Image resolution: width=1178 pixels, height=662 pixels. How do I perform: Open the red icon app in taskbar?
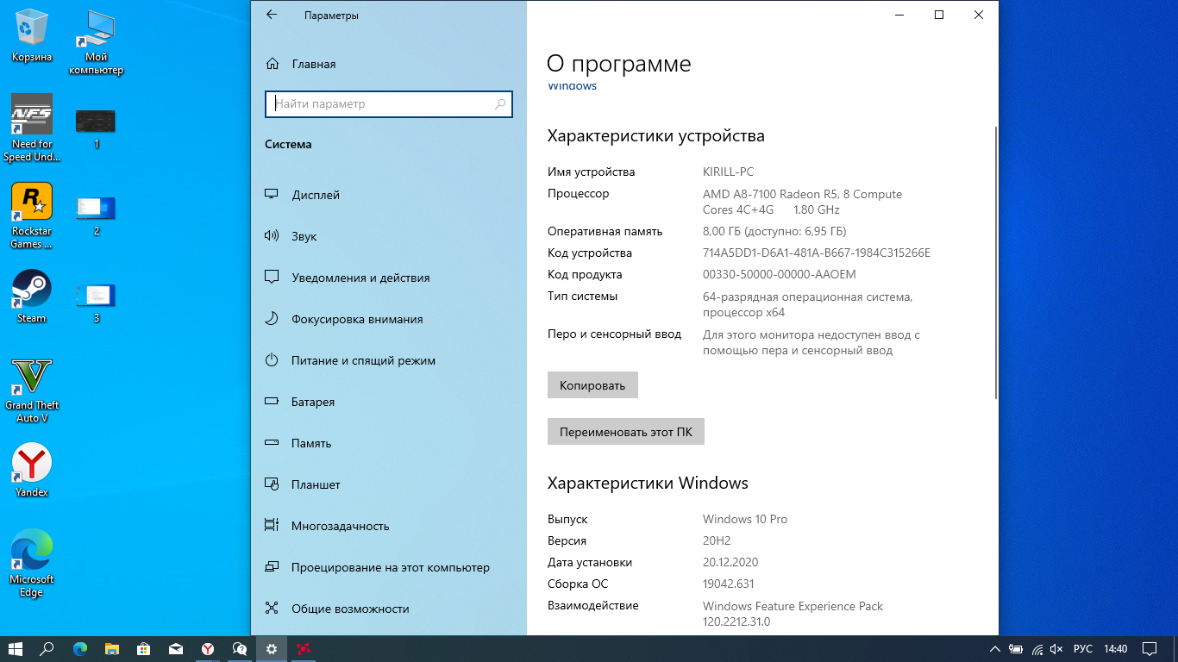coord(304,648)
